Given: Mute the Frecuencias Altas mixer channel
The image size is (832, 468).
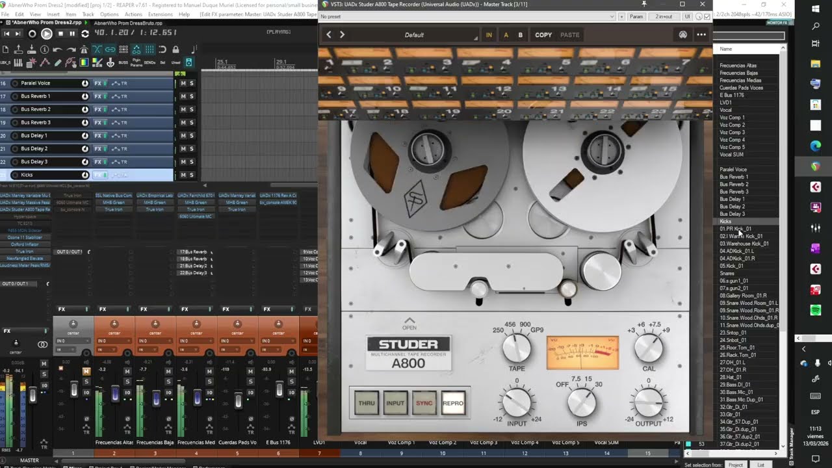Looking at the screenshot, I should coord(127,371).
